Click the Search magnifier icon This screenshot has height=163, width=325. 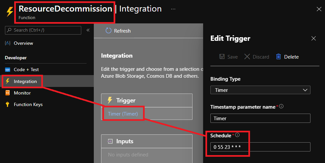(x=9, y=30)
